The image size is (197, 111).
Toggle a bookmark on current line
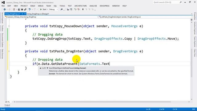83,10
